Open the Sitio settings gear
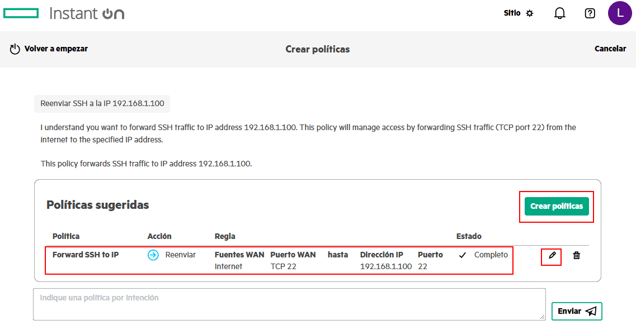This screenshot has width=636, height=330. coord(529,13)
